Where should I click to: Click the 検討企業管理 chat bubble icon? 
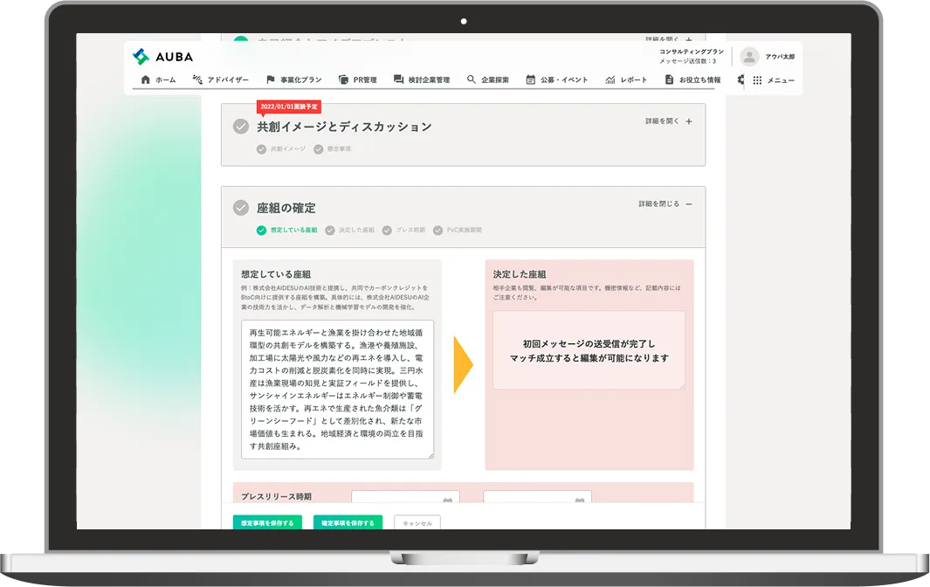[399, 79]
